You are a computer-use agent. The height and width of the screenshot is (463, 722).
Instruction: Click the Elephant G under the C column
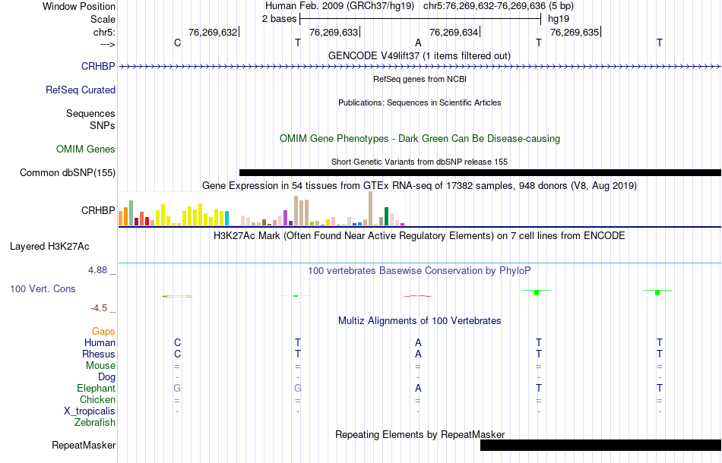click(177, 388)
